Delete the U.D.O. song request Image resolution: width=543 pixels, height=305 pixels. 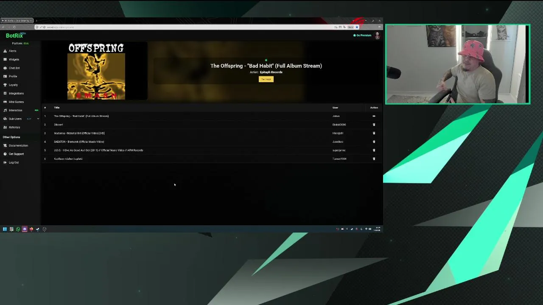(x=374, y=150)
